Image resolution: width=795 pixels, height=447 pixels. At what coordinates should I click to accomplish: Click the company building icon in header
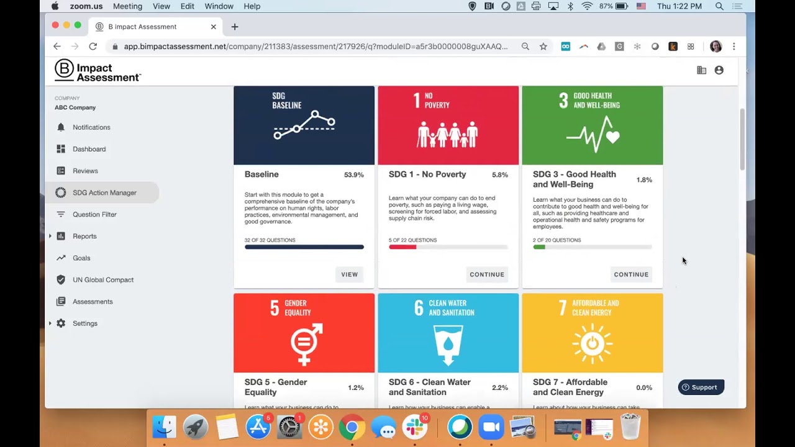pyautogui.click(x=701, y=71)
